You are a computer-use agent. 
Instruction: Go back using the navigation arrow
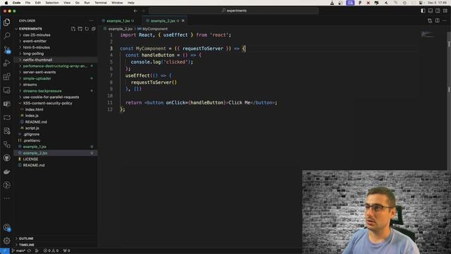coord(135,11)
